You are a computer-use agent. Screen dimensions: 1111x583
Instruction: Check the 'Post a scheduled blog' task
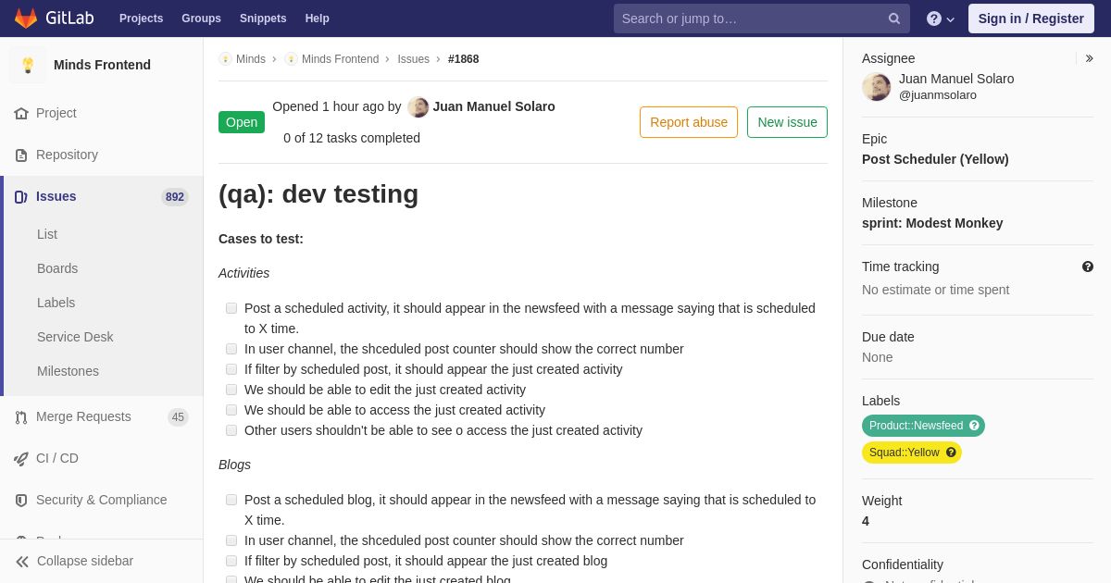click(x=231, y=500)
